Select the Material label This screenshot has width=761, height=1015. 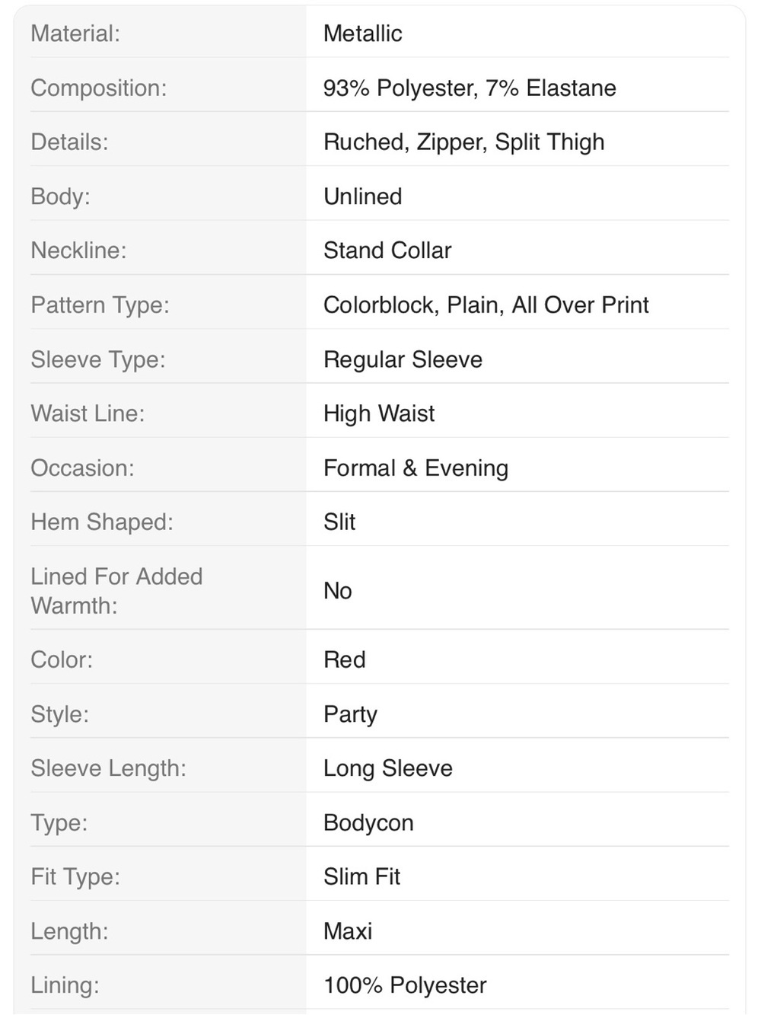coord(75,34)
